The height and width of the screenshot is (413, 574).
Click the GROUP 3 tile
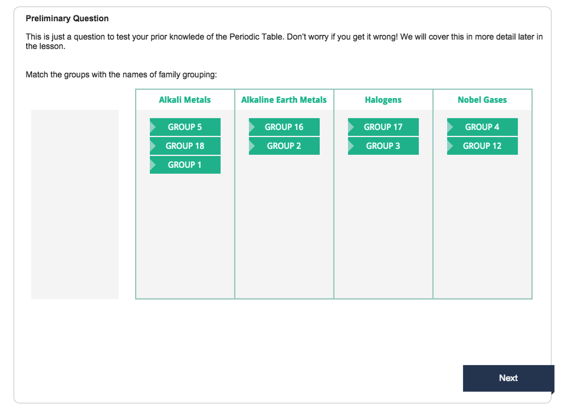click(383, 146)
